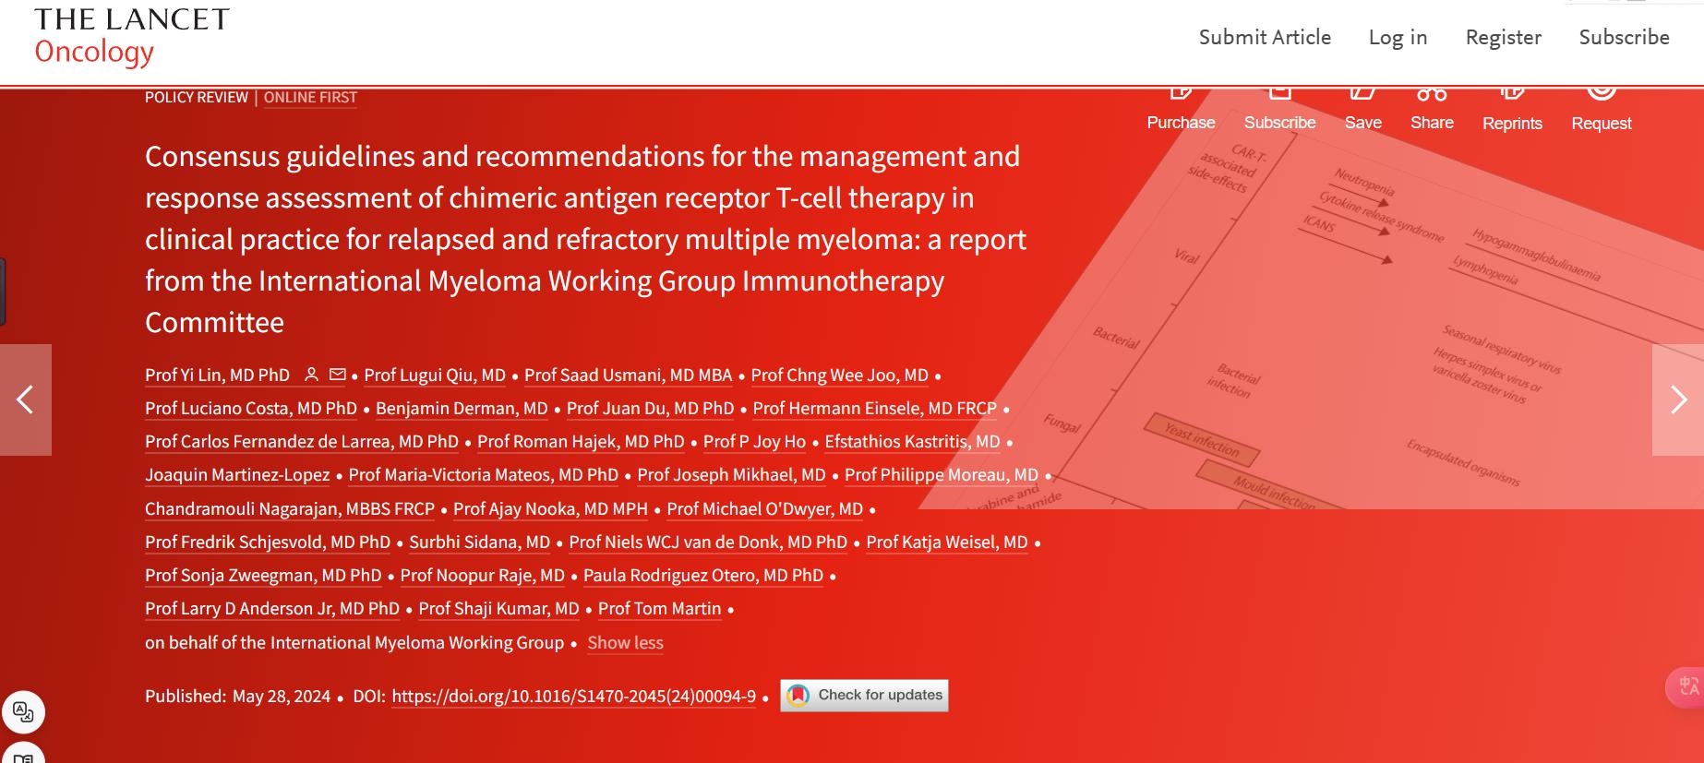Go to next article arrow
The height and width of the screenshot is (763, 1704).
(x=1678, y=399)
